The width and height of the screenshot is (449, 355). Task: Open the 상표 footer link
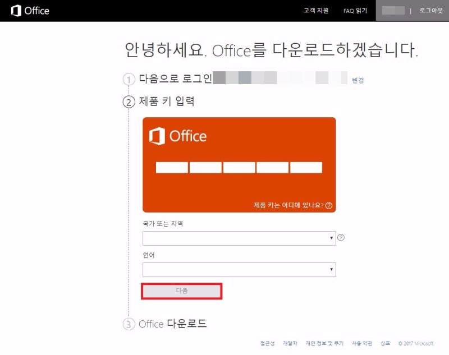pyautogui.click(x=385, y=343)
